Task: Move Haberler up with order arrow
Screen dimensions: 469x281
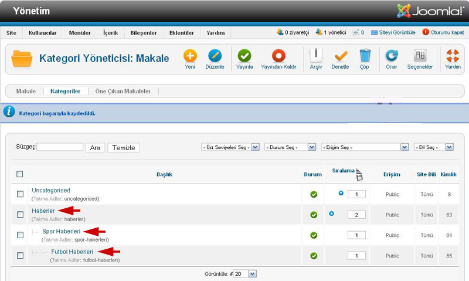Action: [x=331, y=214]
